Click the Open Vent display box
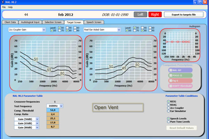Image resolution: width=209 pixels, height=139 pixels. click(x=118, y=107)
